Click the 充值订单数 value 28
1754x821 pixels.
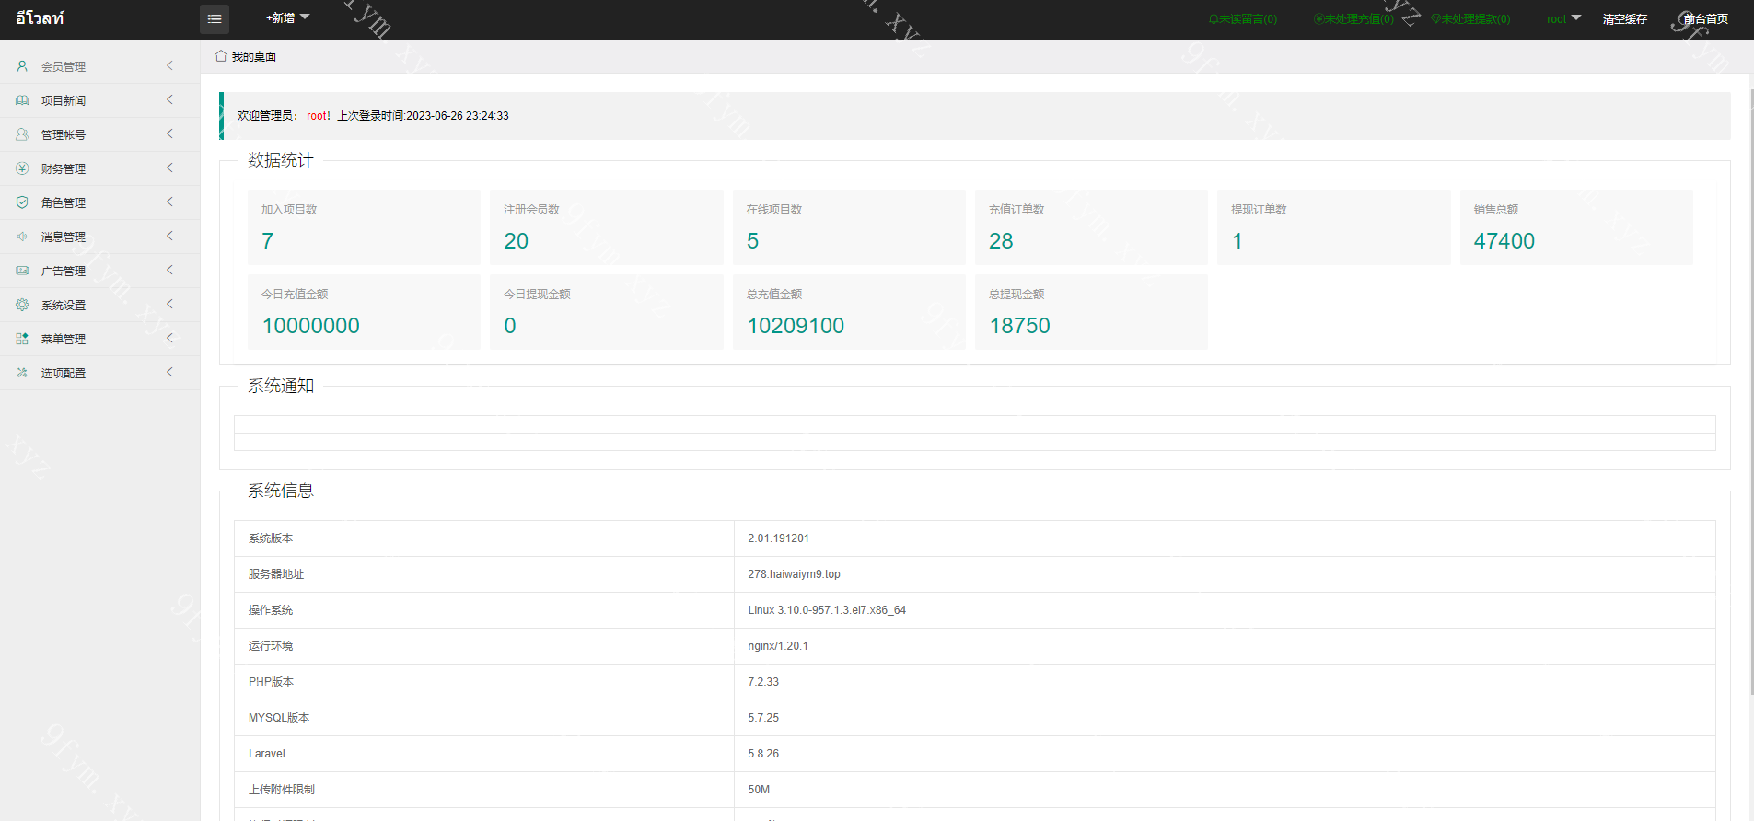tap(1001, 241)
